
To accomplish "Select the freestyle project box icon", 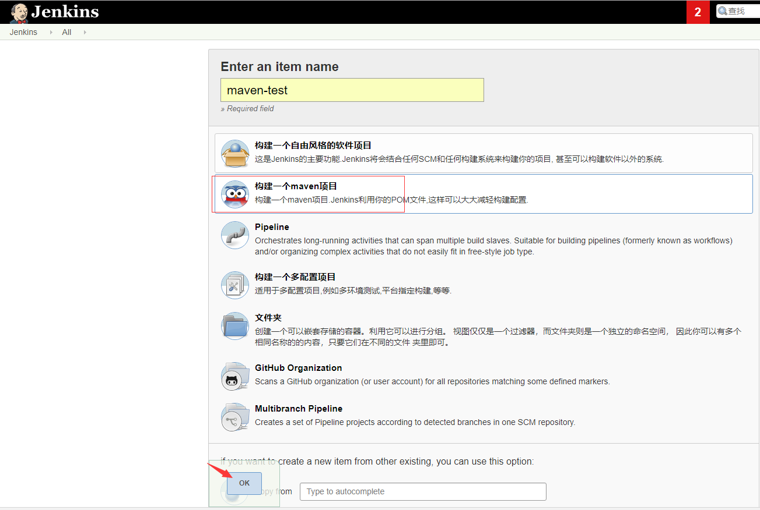I will point(235,154).
